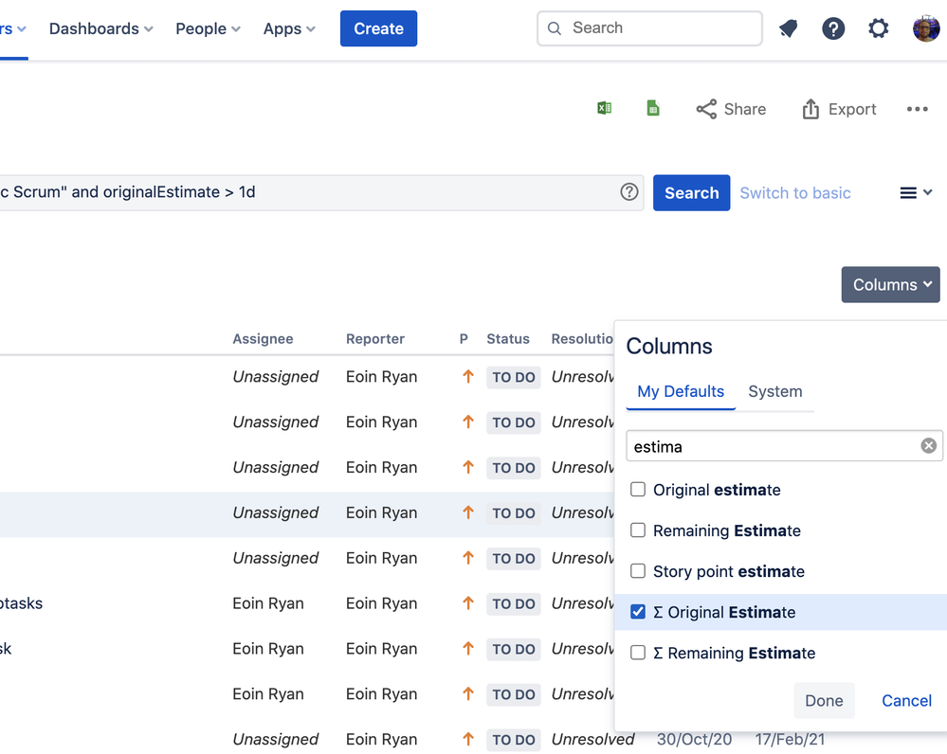Open the People menu
947x754 pixels.
click(208, 29)
